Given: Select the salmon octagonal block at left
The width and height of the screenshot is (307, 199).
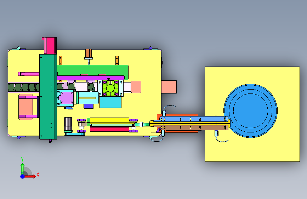Looking at the screenshot, I should pyautogui.click(x=25, y=107).
